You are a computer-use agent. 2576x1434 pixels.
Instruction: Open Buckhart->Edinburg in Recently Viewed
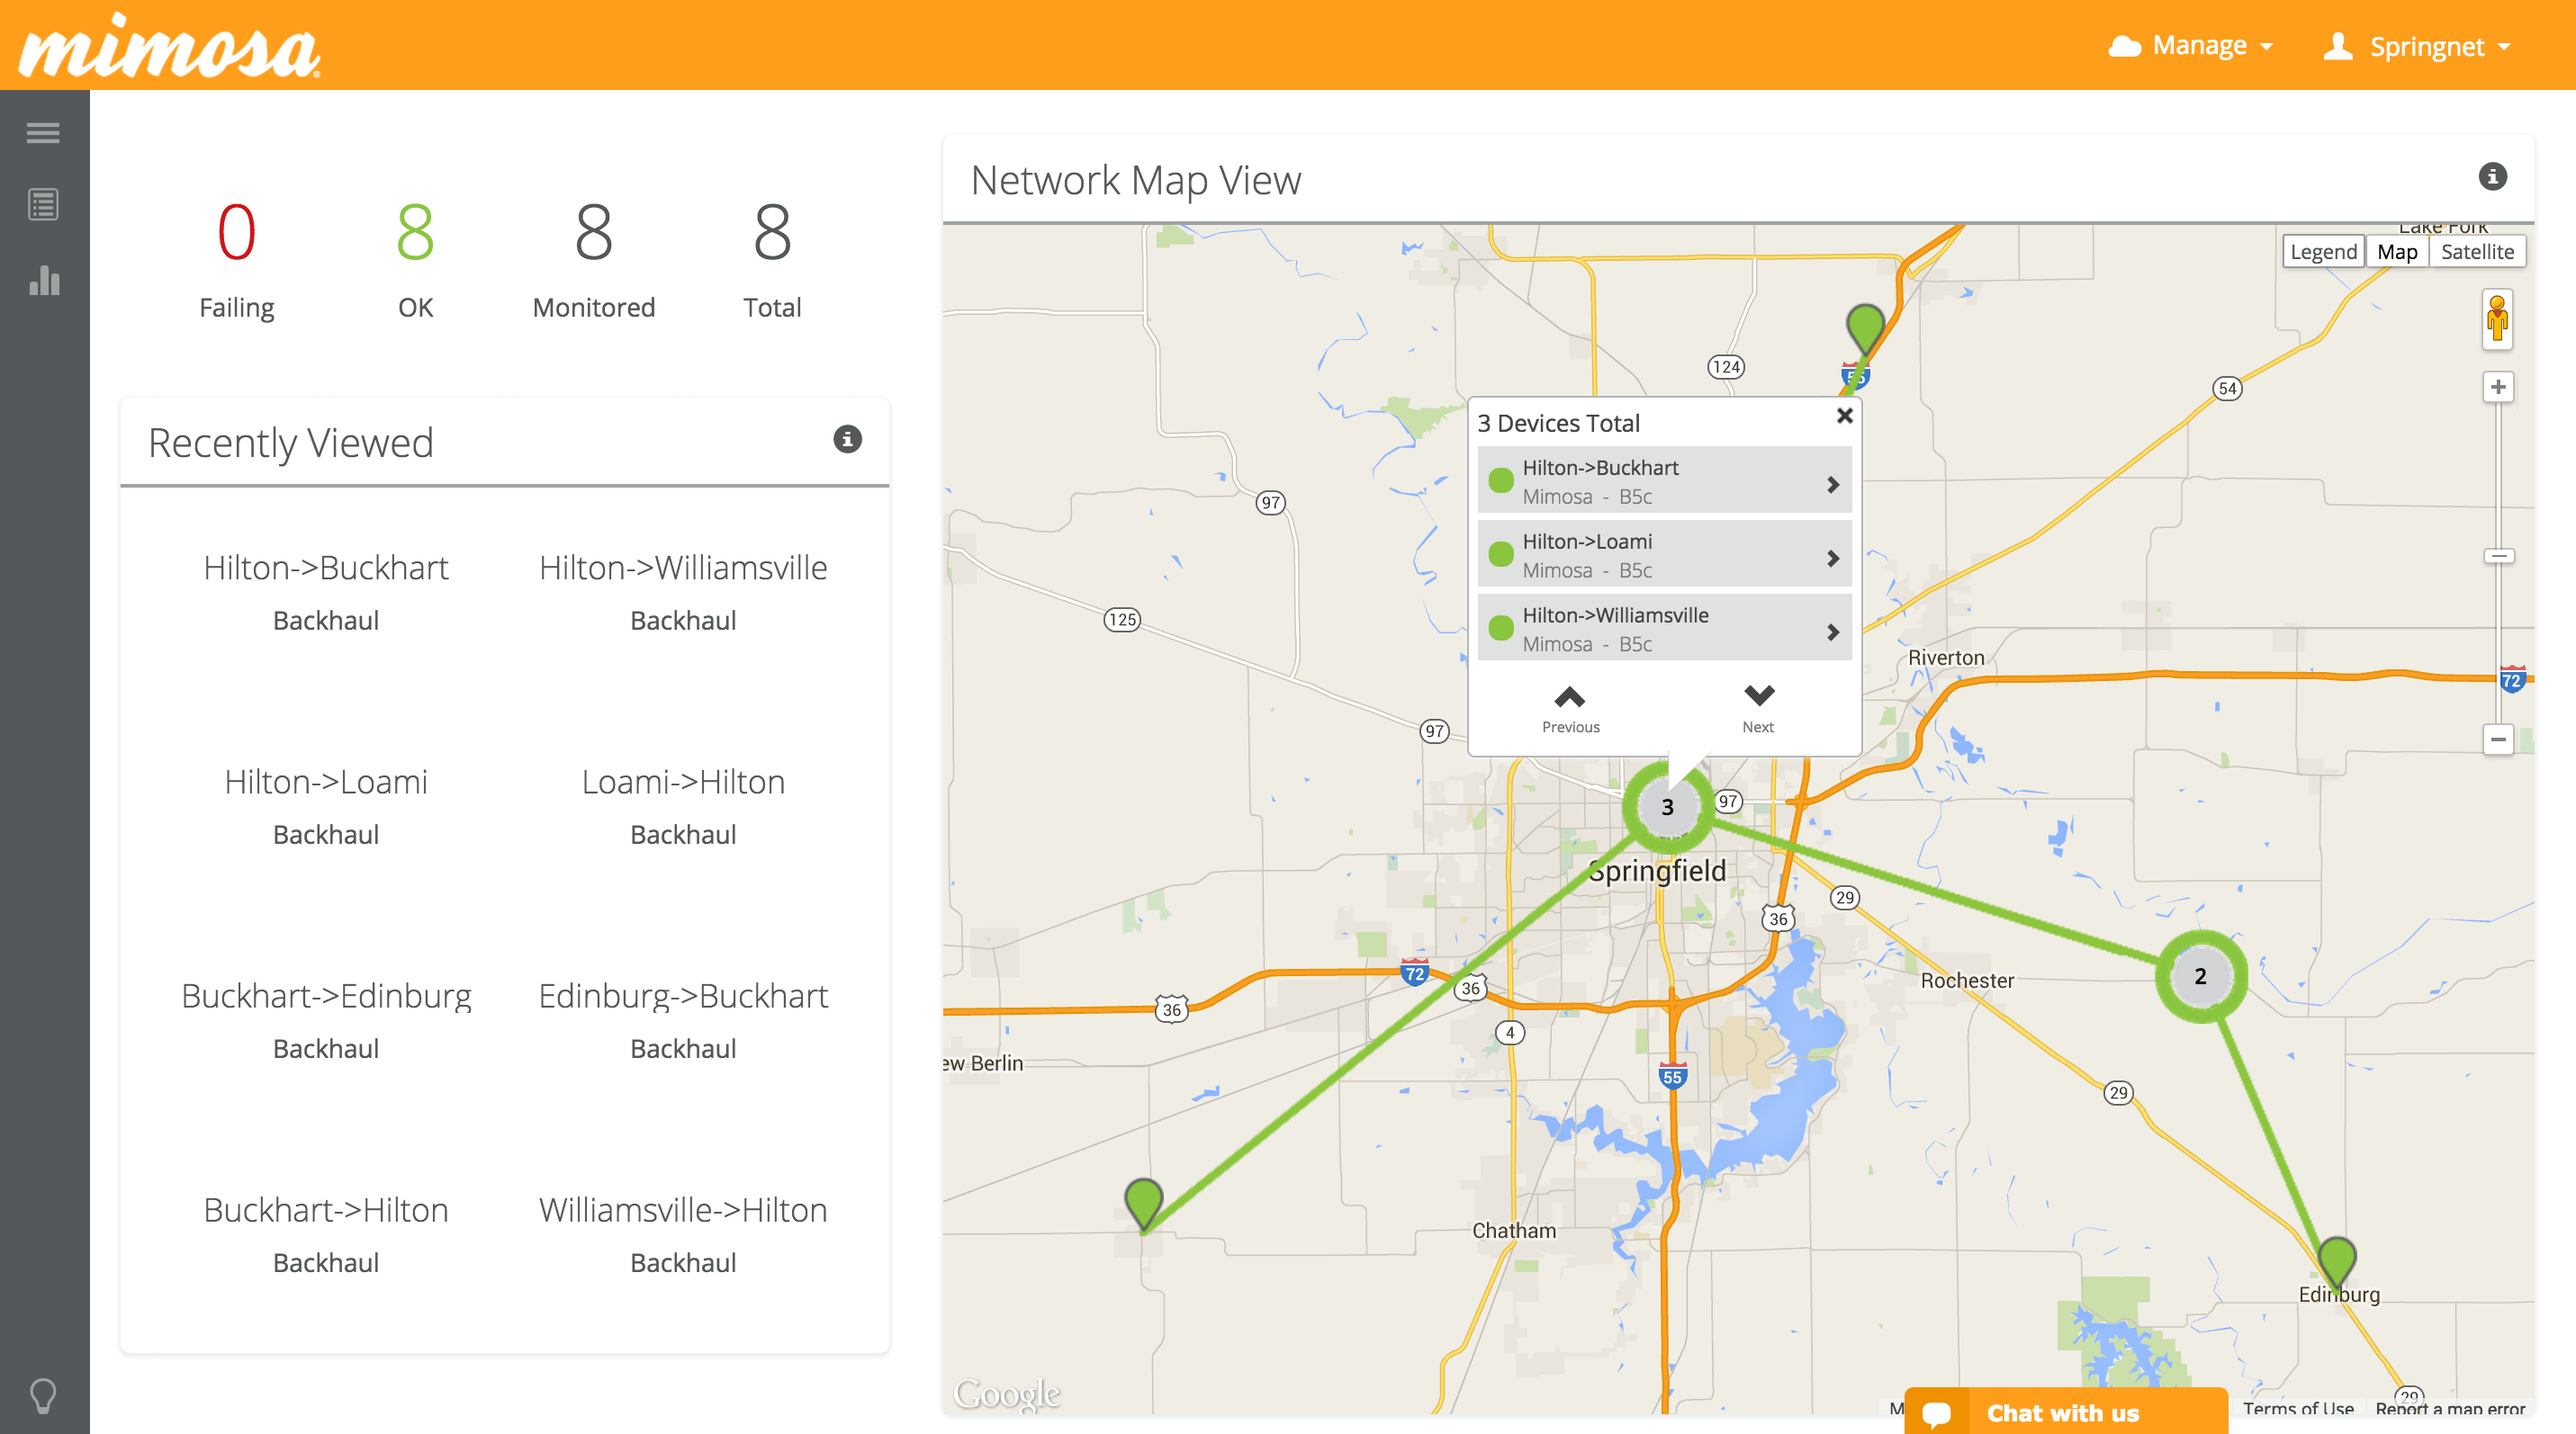(x=326, y=996)
